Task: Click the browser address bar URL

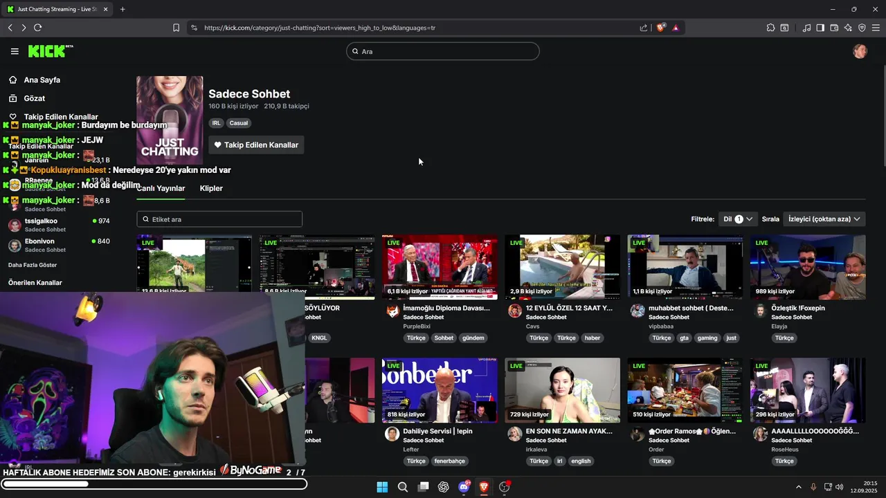Action: coord(320,28)
